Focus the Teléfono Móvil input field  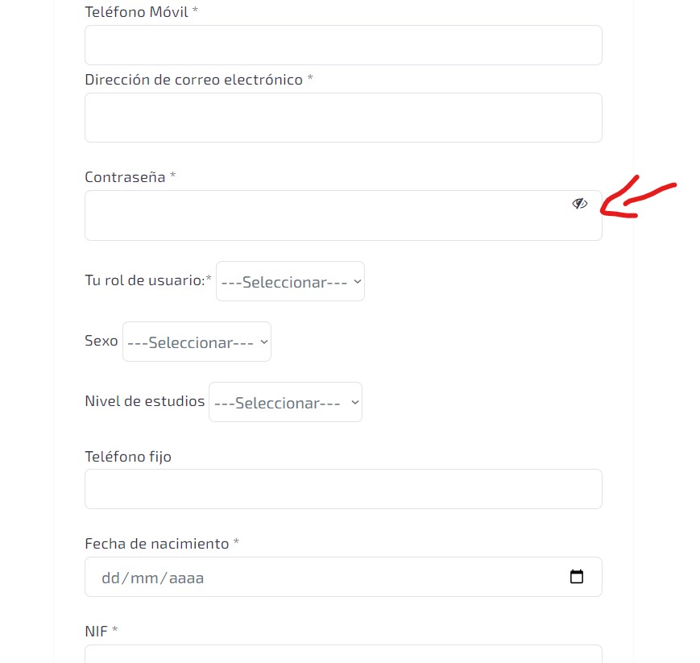343,45
